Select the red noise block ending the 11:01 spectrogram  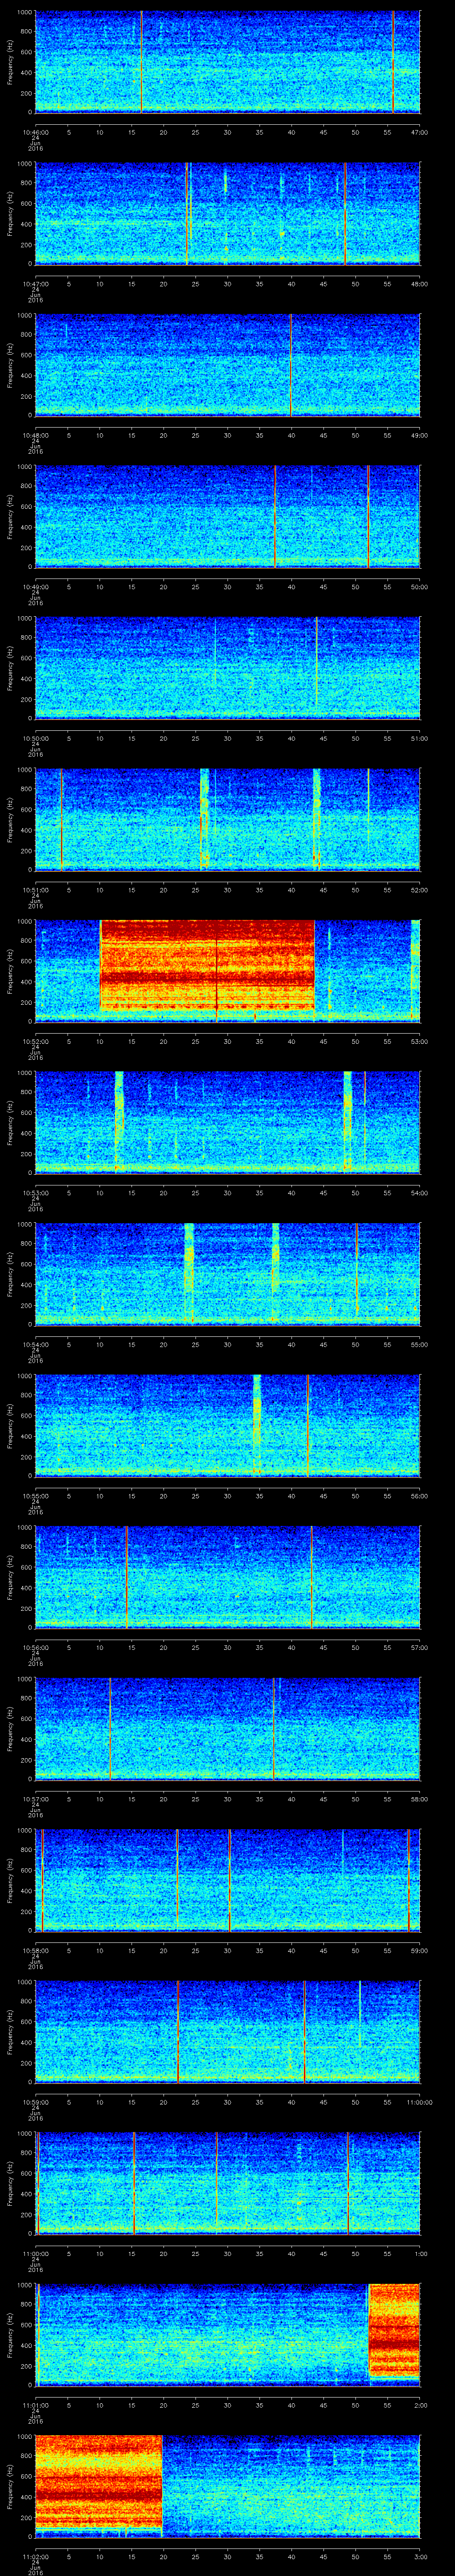(394, 2329)
